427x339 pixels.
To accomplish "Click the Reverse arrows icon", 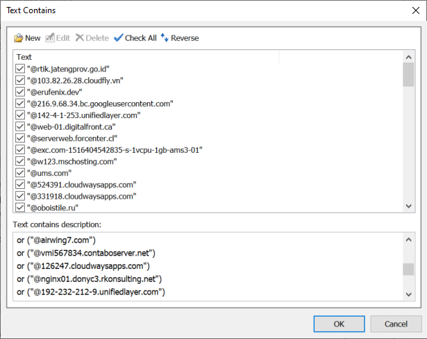I will 165,38.
